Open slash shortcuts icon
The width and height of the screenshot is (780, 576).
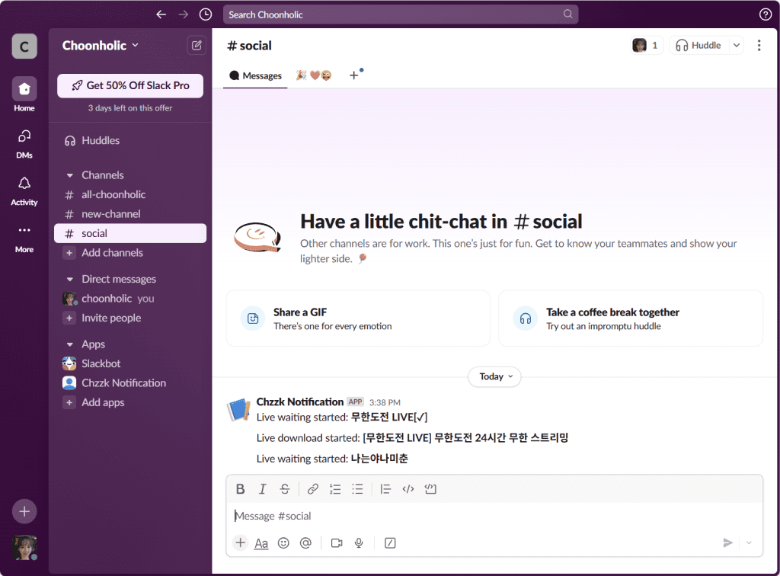click(390, 542)
